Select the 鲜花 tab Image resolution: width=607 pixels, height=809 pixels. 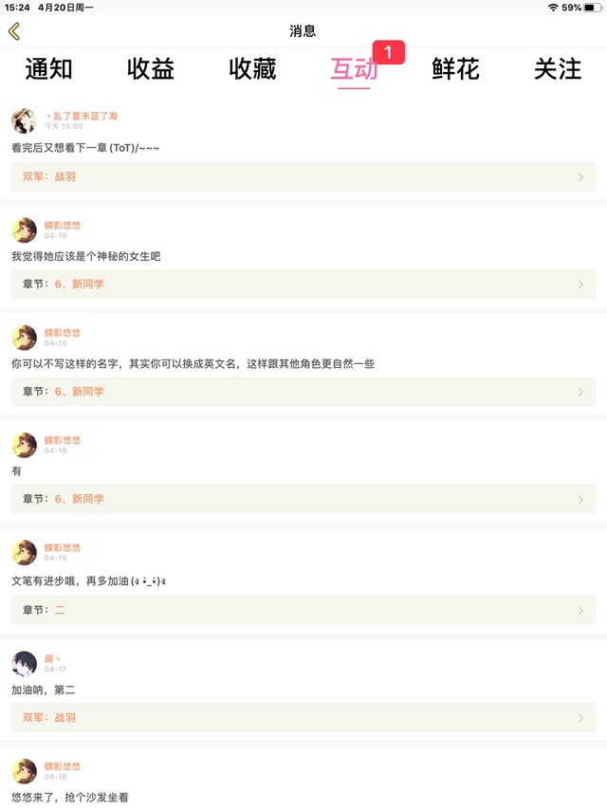[x=456, y=68]
